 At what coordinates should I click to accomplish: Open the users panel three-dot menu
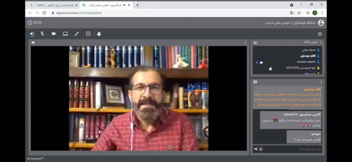pos(321,42)
